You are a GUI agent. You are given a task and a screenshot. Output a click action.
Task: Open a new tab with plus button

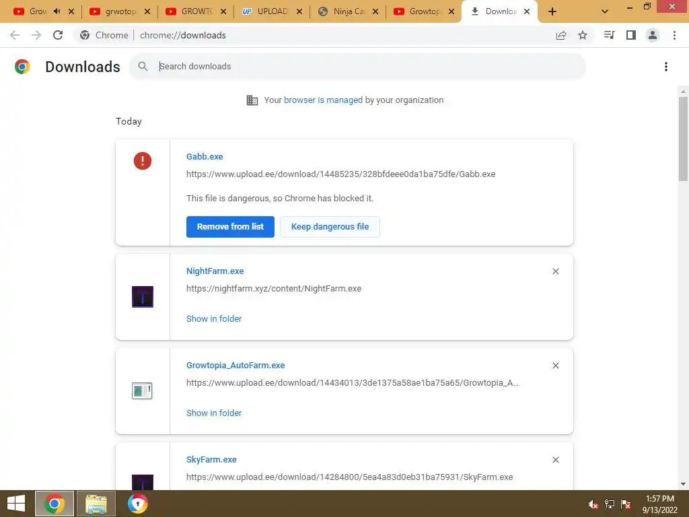[x=552, y=12]
